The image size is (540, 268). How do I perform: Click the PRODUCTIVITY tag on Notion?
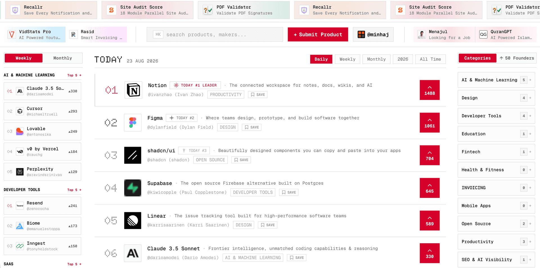pyautogui.click(x=226, y=95)
